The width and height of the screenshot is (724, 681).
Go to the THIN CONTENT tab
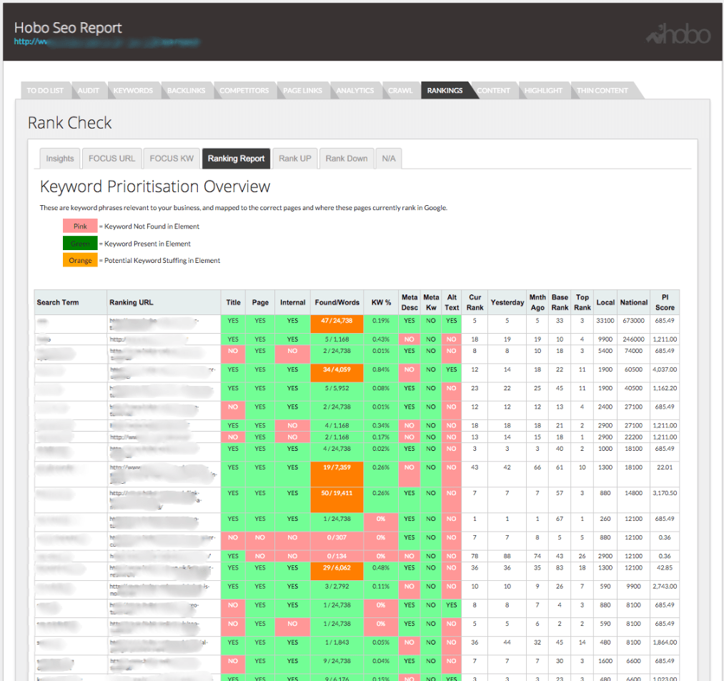click(x=602, y=91)
